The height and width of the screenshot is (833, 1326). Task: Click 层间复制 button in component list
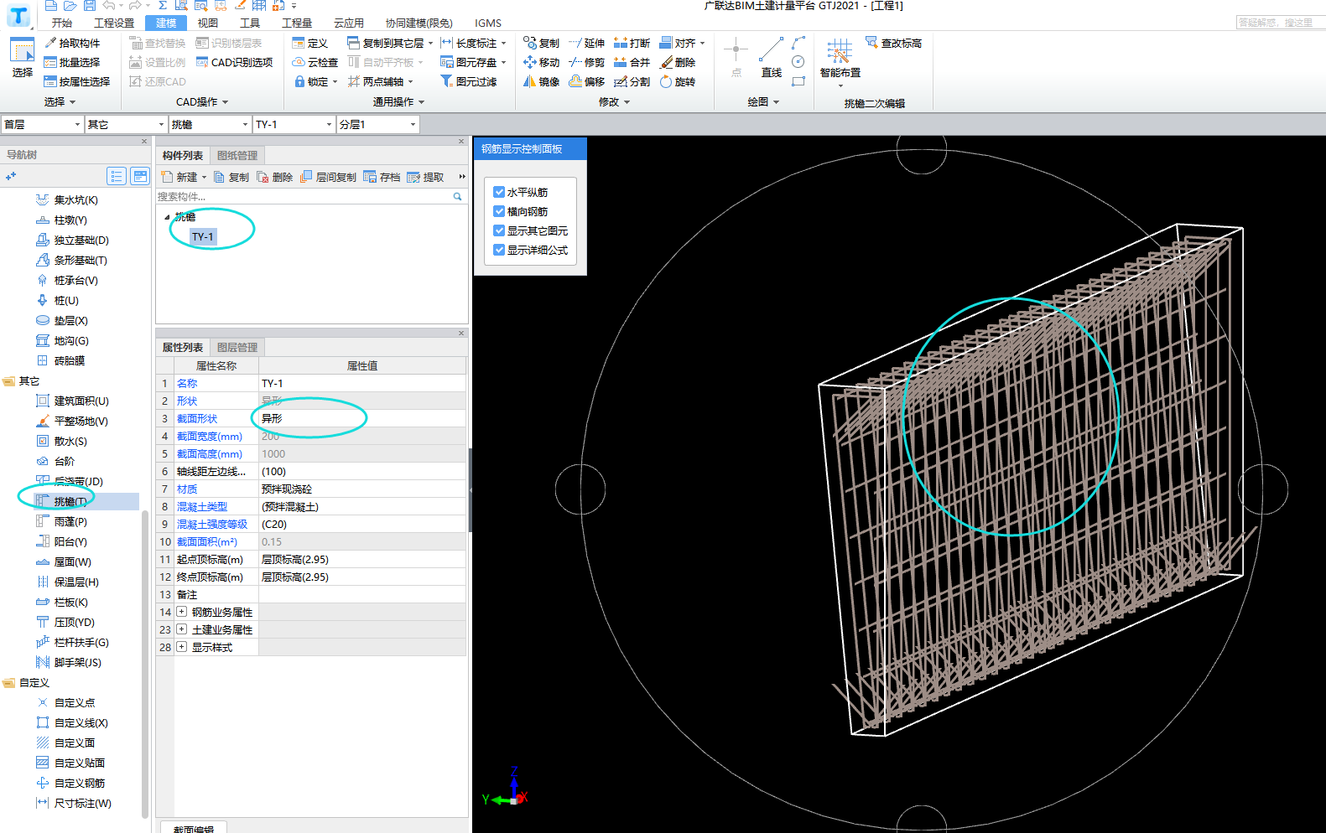tap(328, 177)
